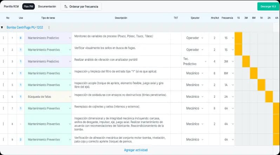Screen dimensions: 280x155
Task: Collapse the Bomba Centrífuga PU-1202 group
Action: 2,28
